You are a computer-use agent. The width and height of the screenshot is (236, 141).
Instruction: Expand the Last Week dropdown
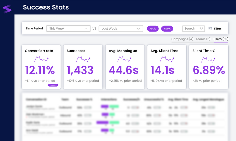(x=121, y=29)
